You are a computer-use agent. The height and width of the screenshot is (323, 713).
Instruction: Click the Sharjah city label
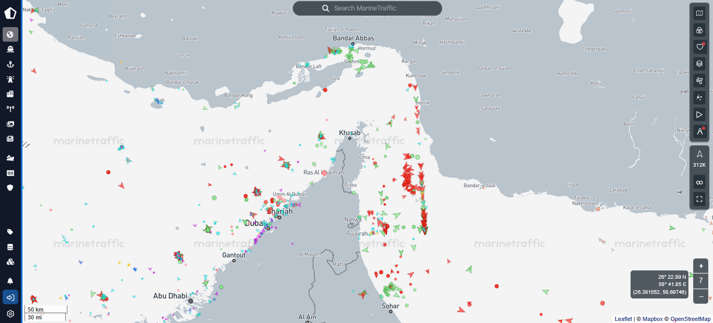pos(280,212)
